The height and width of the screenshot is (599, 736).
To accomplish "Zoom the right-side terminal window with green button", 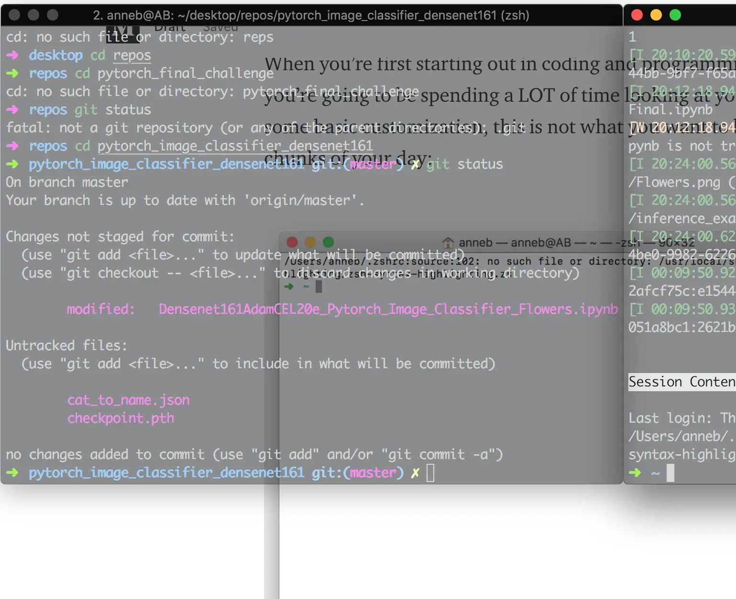I will click(x=675, y=15).
